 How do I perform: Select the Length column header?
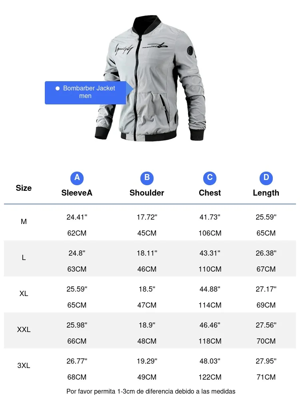[x=266, y=193]
